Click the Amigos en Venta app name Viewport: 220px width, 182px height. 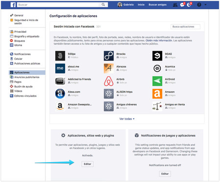click(x=175, y=104)
